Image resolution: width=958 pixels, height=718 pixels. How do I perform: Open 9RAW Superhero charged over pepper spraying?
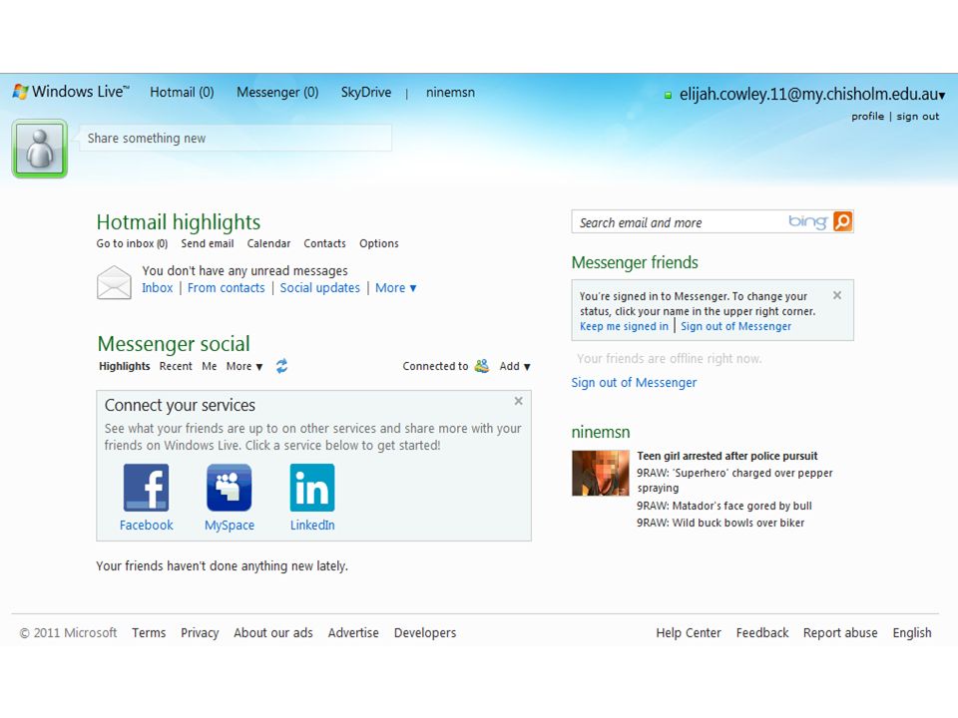(734, 481)
